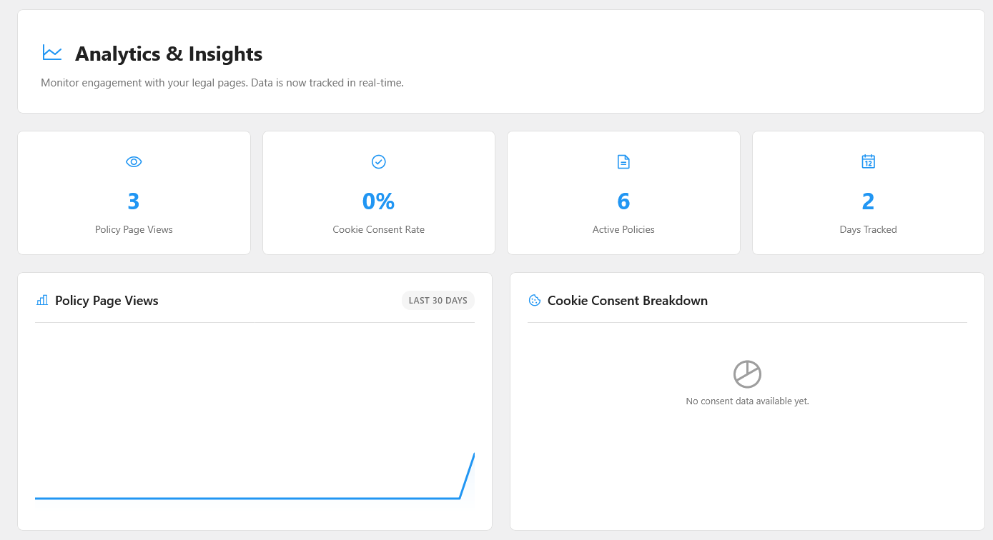Click the line chart icon beside Analytics & Insights

pos(51,52)
